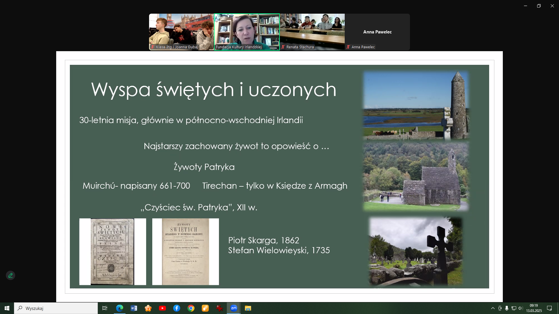Open the notification center panel

coord(549,308)
